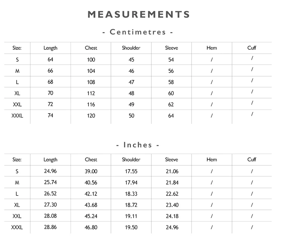The height and width of the screenshot is (248, 283).
Task: Click the Cuff header in inches table
Action: [x=252, y=159]
